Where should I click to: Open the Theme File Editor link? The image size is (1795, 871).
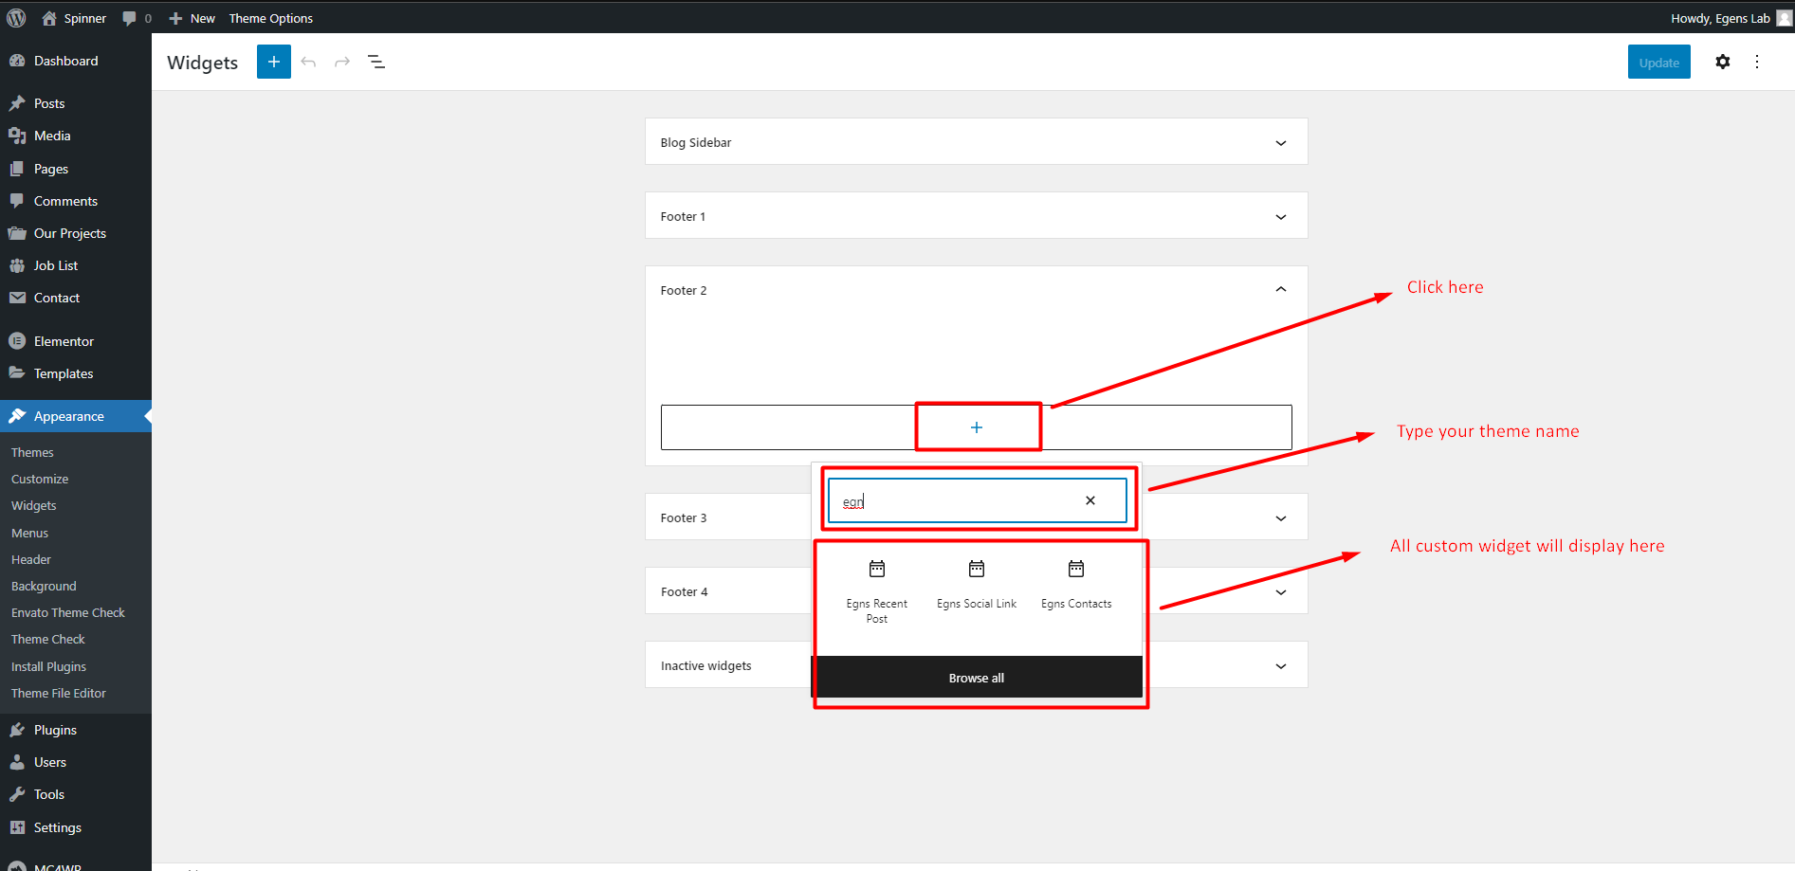59,693
